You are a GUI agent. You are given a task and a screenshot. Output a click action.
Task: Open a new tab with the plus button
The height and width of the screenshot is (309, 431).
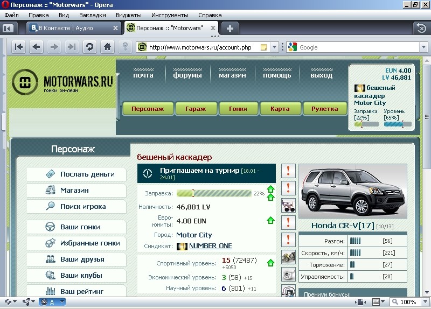tap(230, 29)
